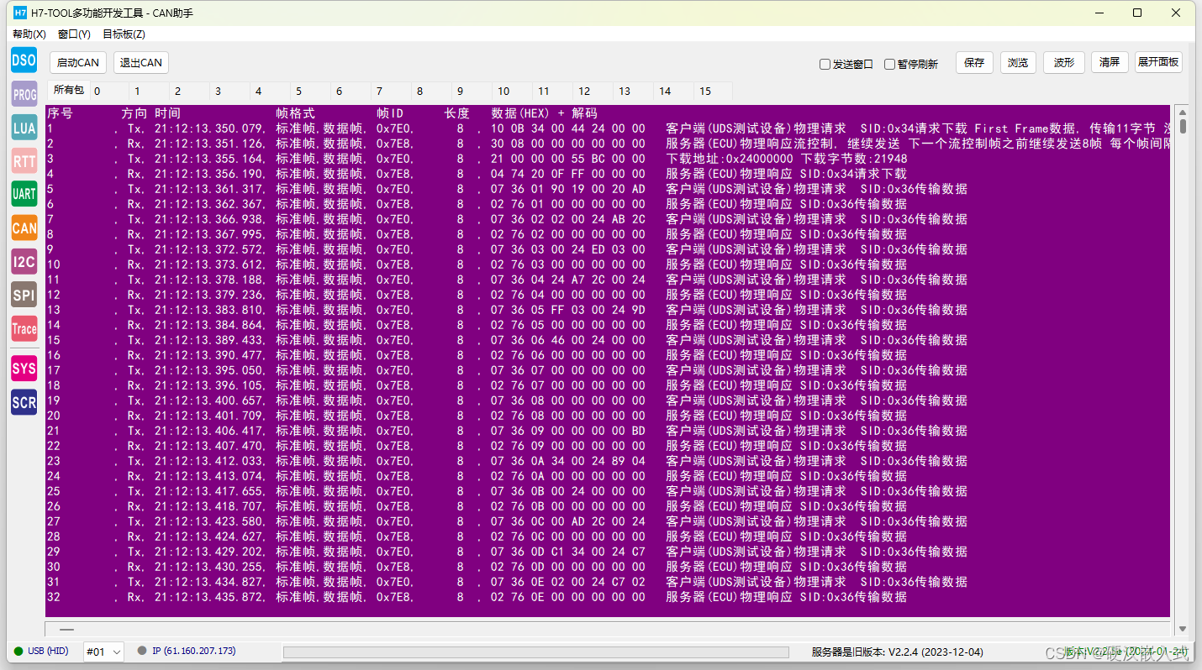The image size is (1202, 670).
Task: Click the green USB (HID) status indicator
Action: coord(18,651)
